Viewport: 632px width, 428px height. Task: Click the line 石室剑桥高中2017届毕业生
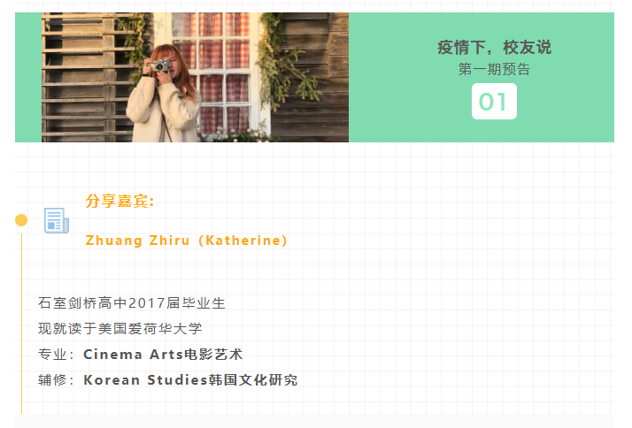pos(132,302)
